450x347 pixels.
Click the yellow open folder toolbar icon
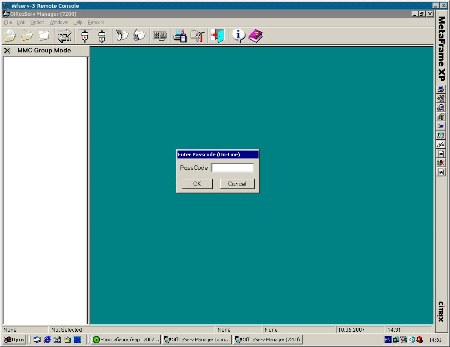click(x=27, y=36)
